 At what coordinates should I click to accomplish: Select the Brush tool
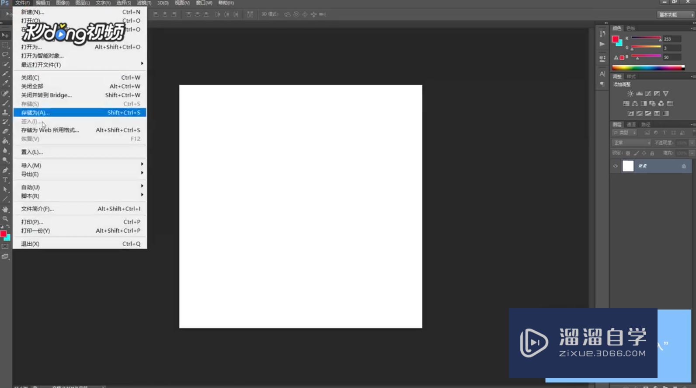5,103
